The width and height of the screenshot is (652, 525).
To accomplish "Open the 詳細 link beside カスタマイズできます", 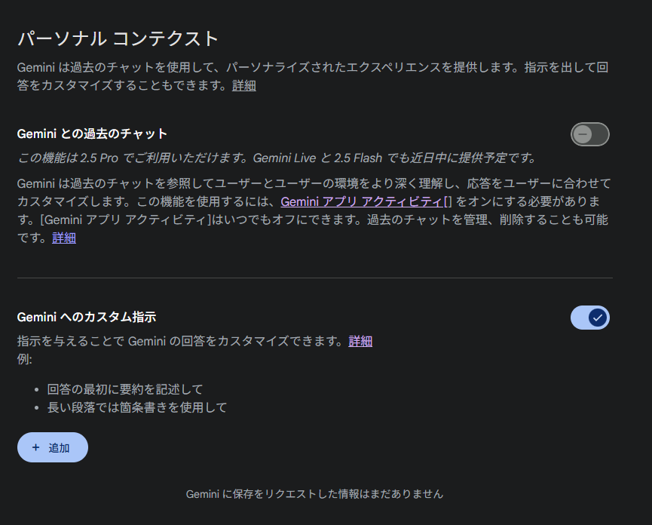I will pos(360,341).
